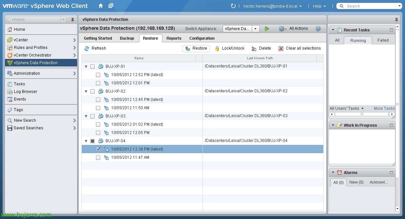Show Failed tasks tab
Viewport: 405px width, 219px height.
tap(383, 40)
